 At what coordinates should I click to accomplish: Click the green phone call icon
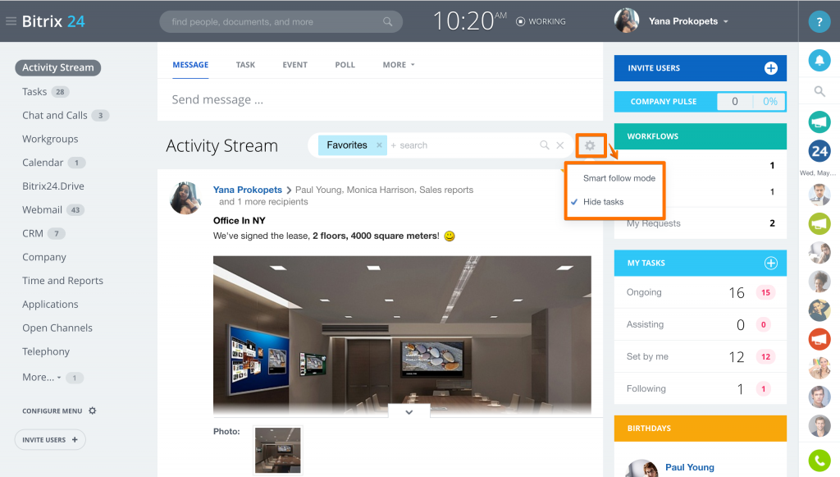tap(819, 460)
